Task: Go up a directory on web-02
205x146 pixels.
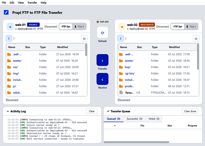Action: click(x=121, y=38)
